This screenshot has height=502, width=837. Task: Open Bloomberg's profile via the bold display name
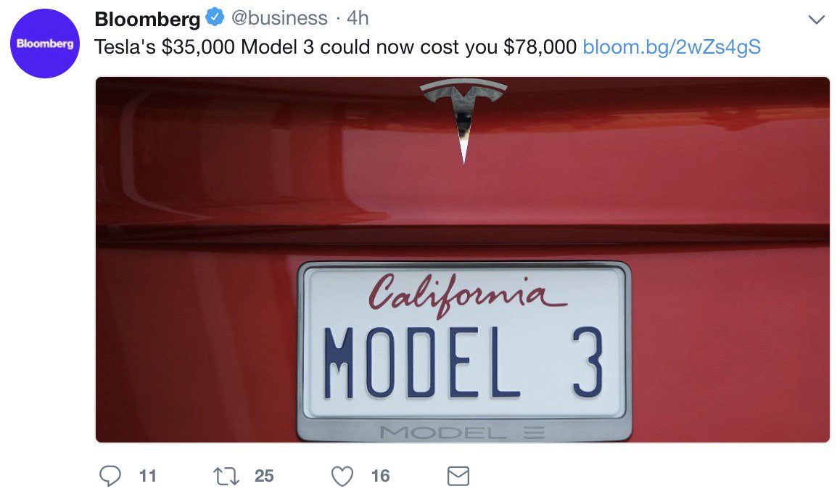pos(147,19)
